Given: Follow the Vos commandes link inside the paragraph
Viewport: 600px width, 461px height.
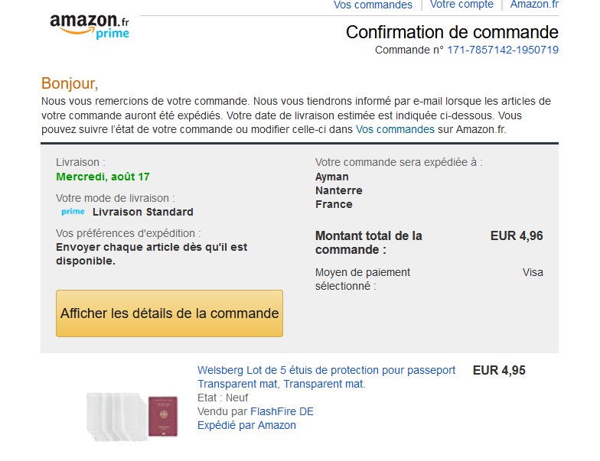Looking at the screenshot, I should (x=395, y=129).
